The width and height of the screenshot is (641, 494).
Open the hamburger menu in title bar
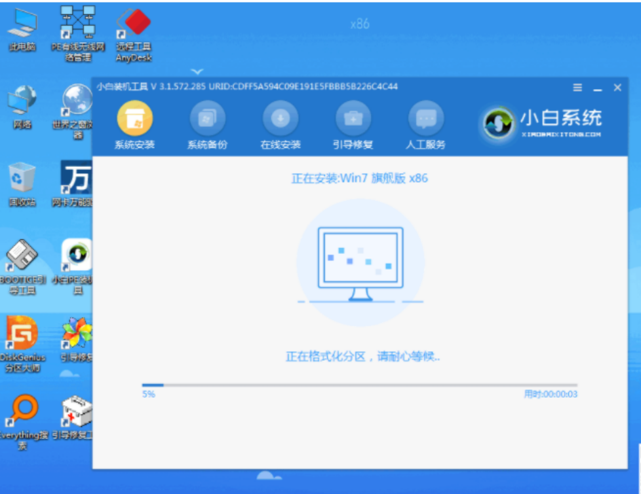577,88
